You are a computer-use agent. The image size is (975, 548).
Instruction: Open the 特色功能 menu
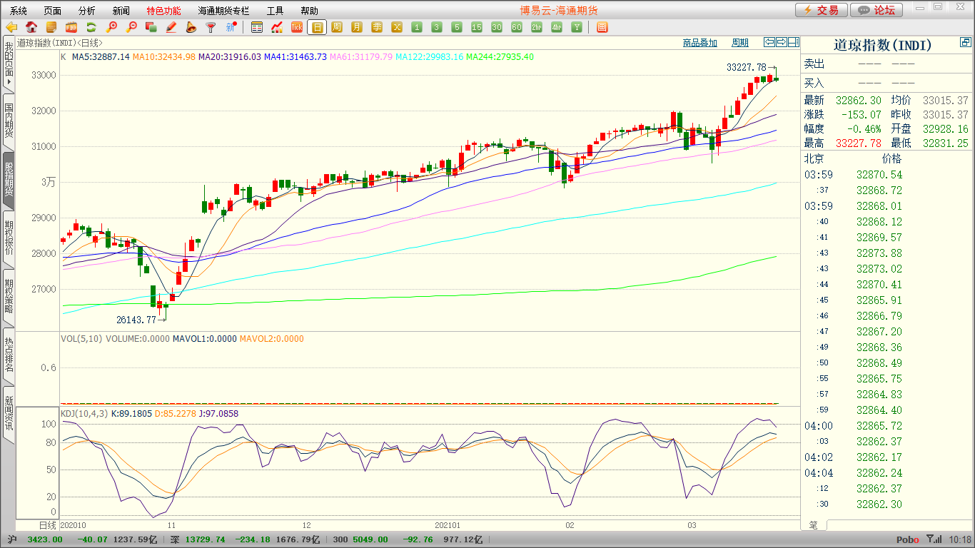point(164,11)
